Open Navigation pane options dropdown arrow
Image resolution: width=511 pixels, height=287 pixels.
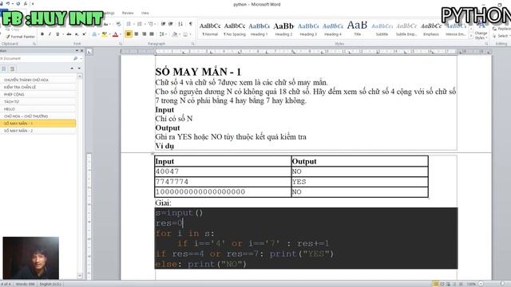(77, 50)
